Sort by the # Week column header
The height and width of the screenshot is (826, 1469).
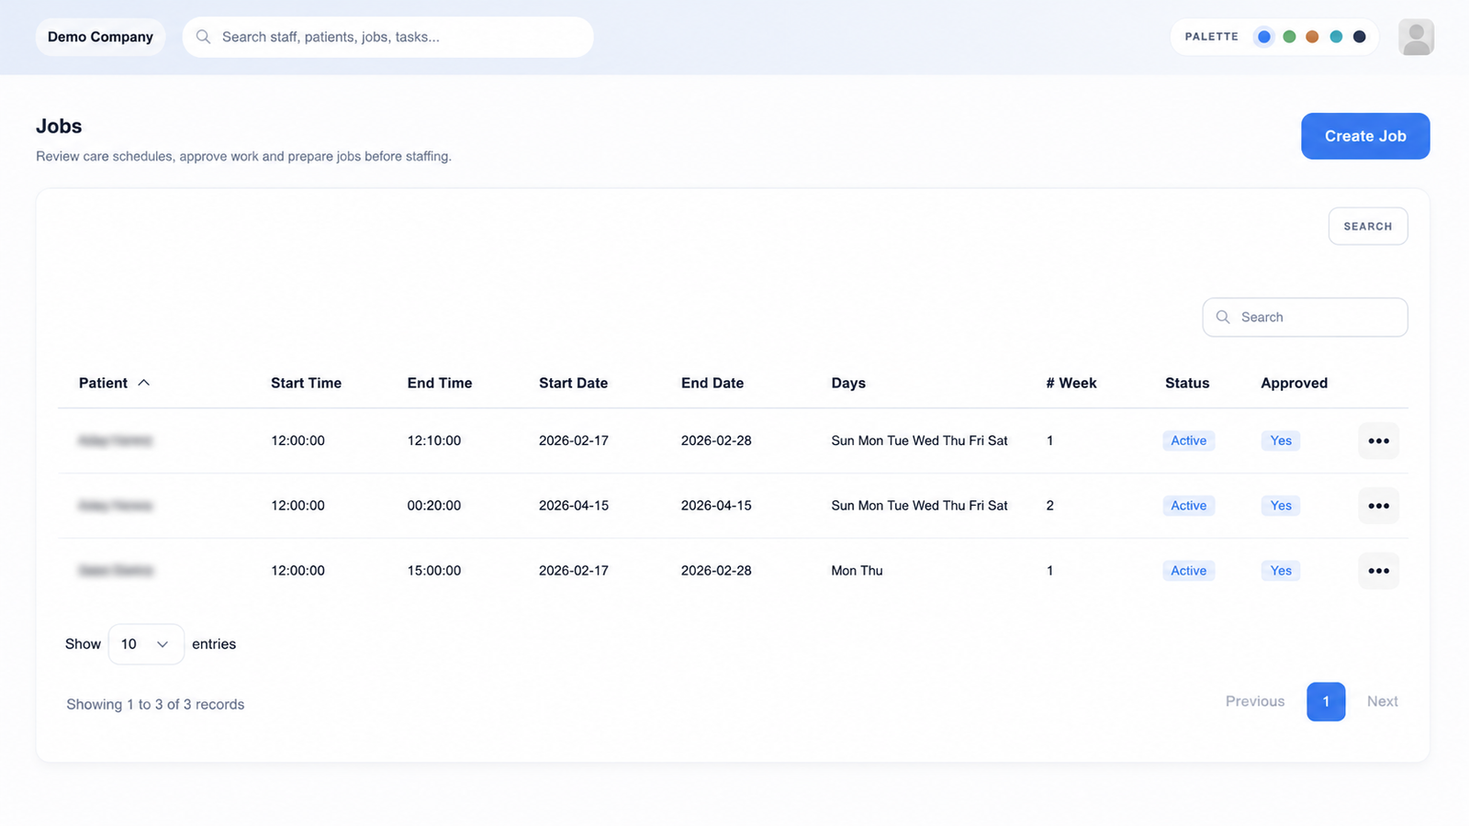pos(1071,383)
